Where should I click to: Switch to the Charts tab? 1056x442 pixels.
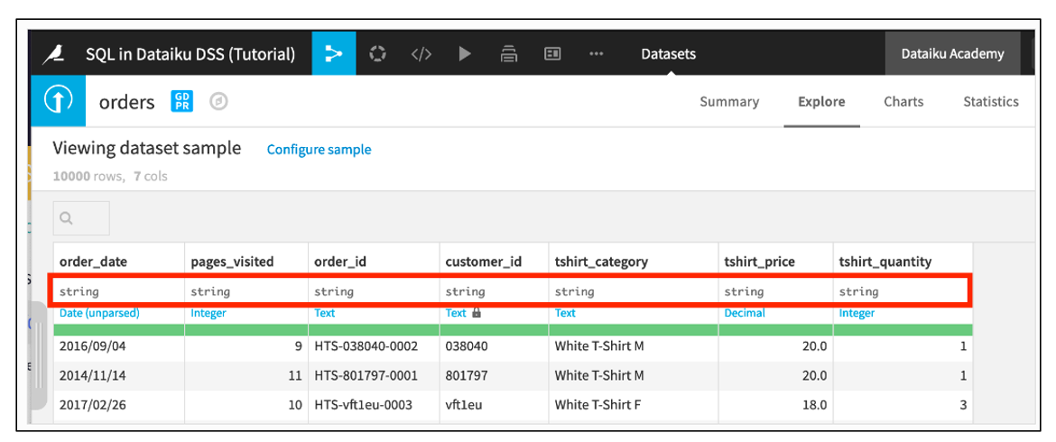(x=903, y=102)
